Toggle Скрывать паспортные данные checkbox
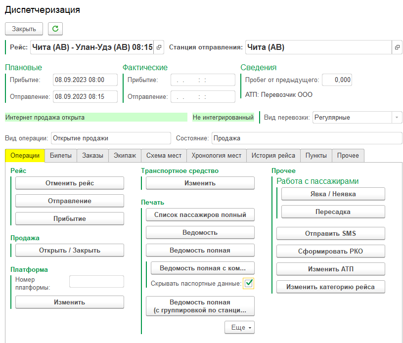 [248, 283]
